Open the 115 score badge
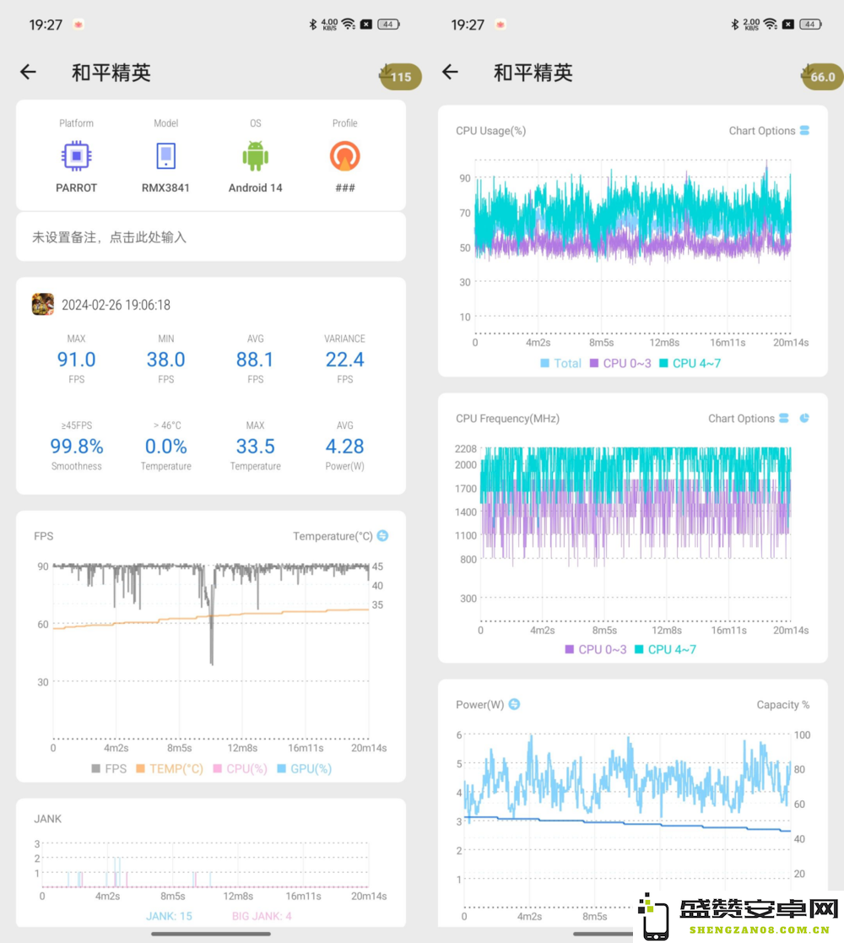The height and width of the screenshot is (943, 844). [400, 76]
